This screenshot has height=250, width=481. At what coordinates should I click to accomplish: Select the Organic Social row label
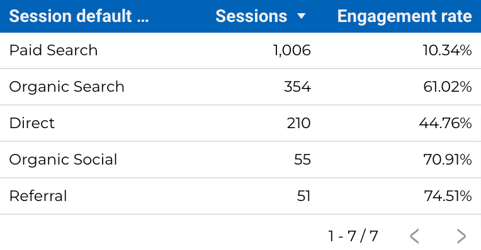tap(63, 160)
